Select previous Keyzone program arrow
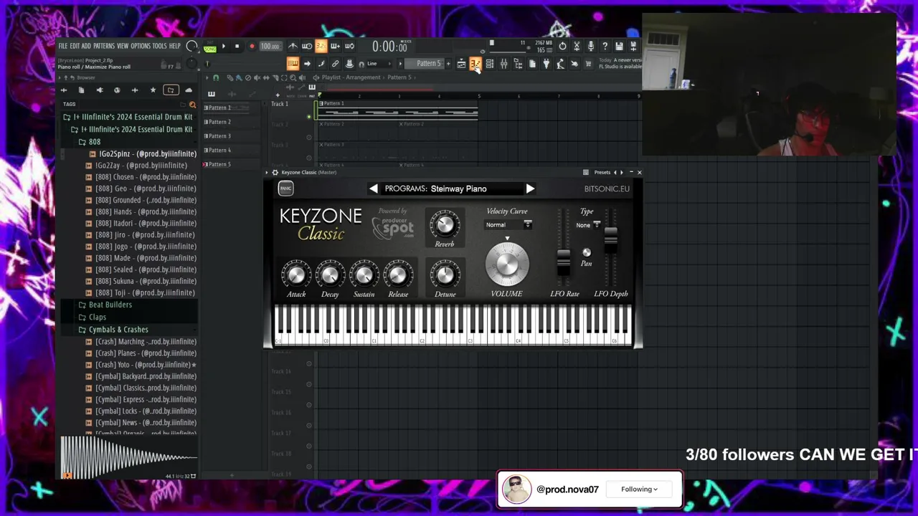Screen dimensions: 918x516 [374, 188]
